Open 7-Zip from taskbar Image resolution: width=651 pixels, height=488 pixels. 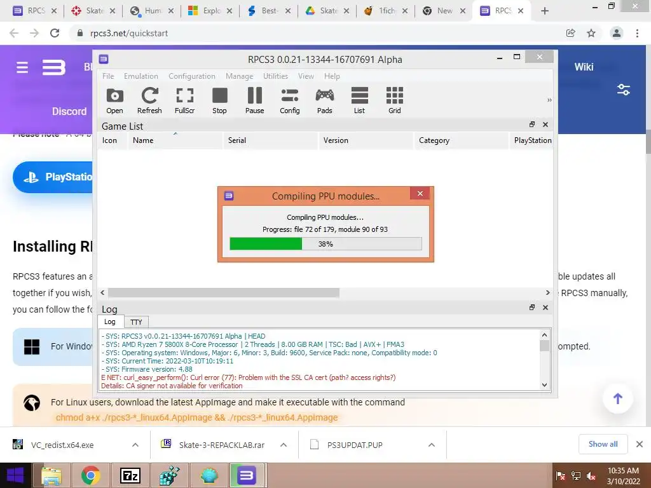click(x=130, y=476)
